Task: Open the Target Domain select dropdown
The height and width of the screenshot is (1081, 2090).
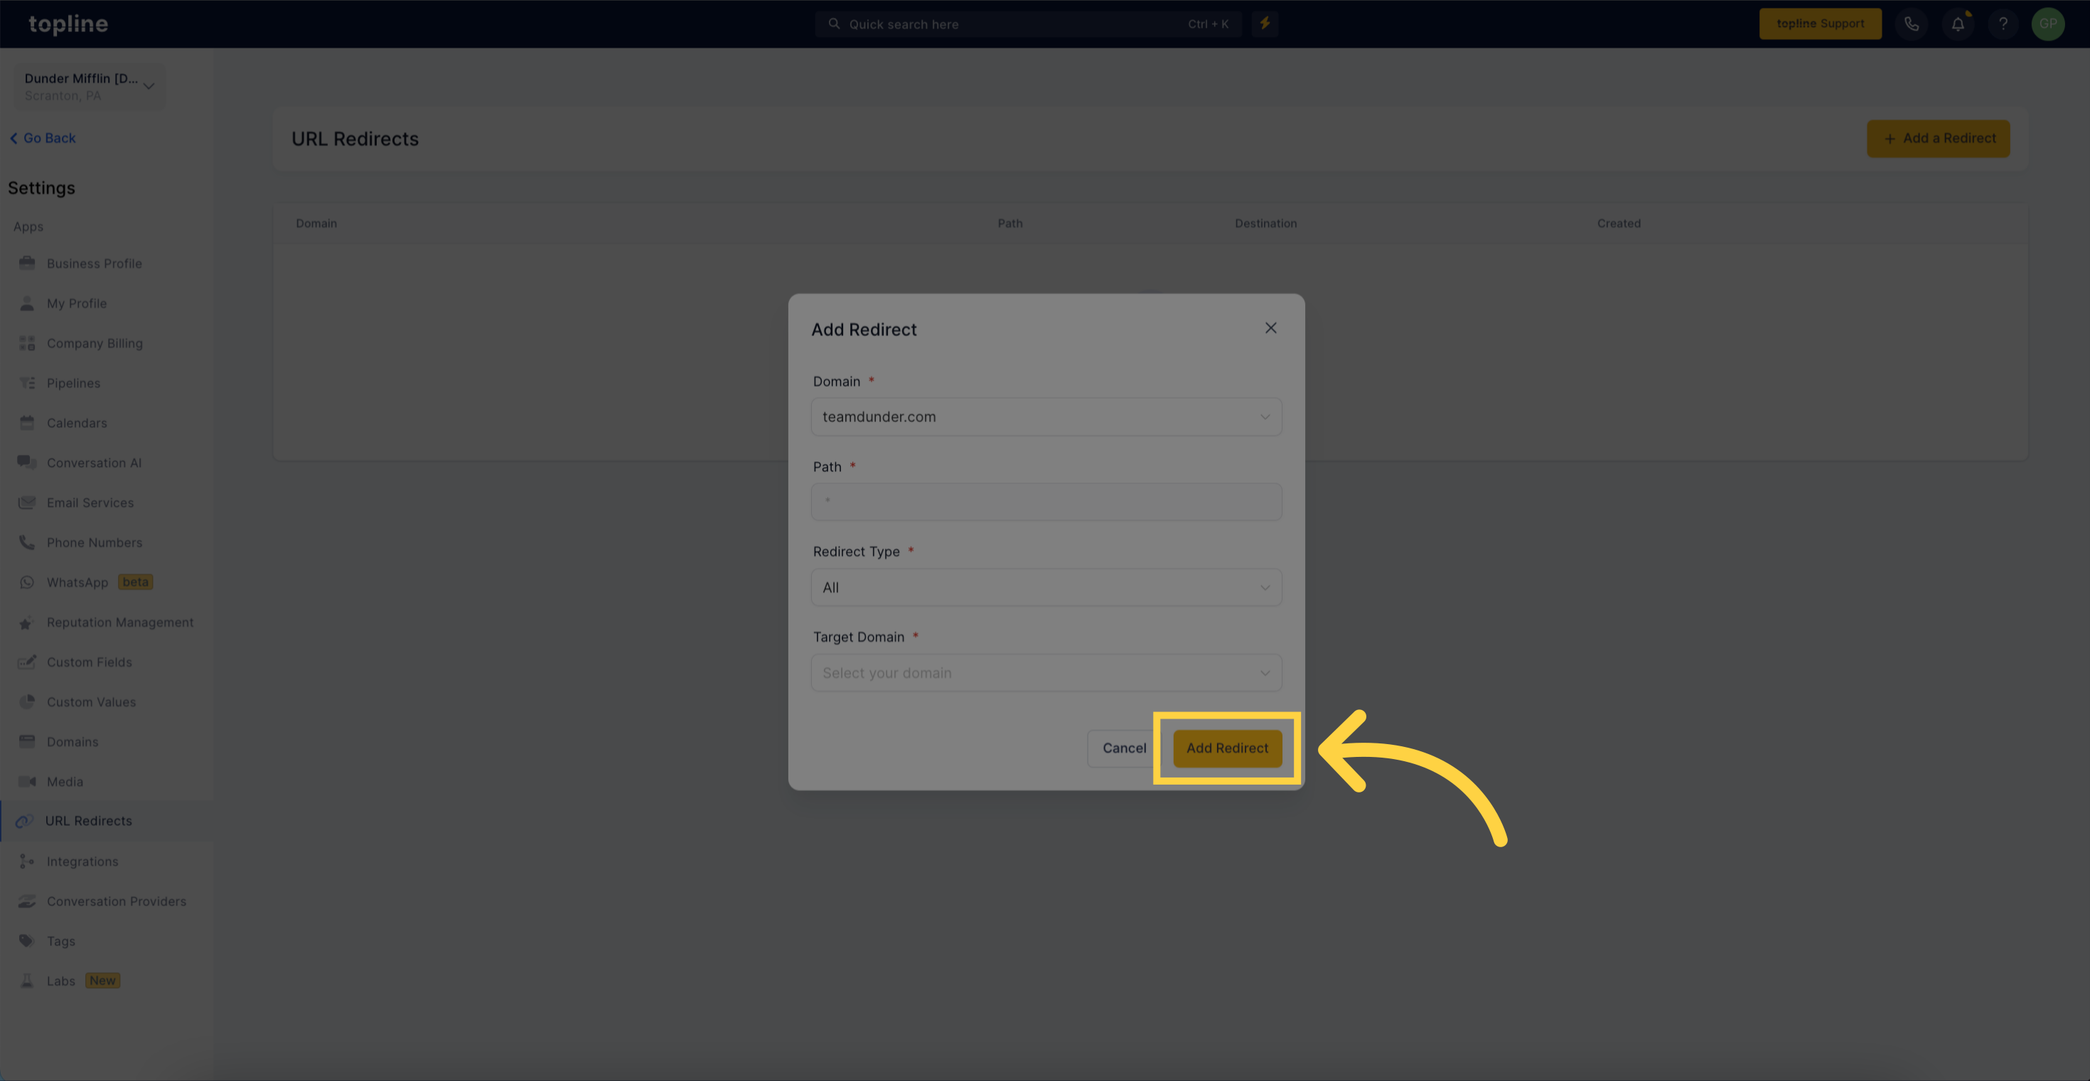Action: (x=1046, y=672)
